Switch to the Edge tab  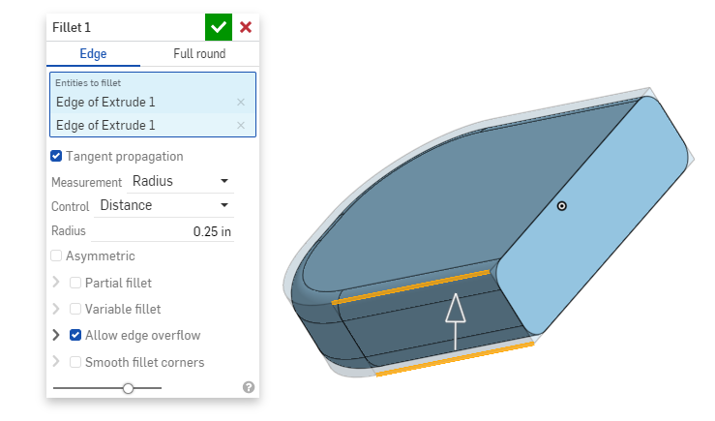pyautogui.click(x=93, y=54)
